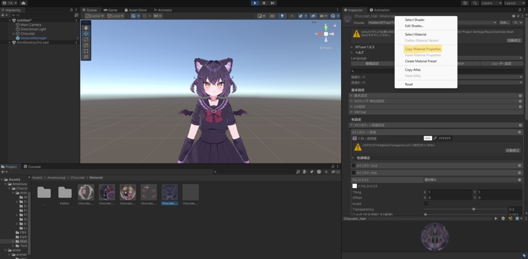Image resolution: width=528 pixels, height=259 pixels.
Task: Open the draw mode shading dropdown
Action: coord(261,16)
